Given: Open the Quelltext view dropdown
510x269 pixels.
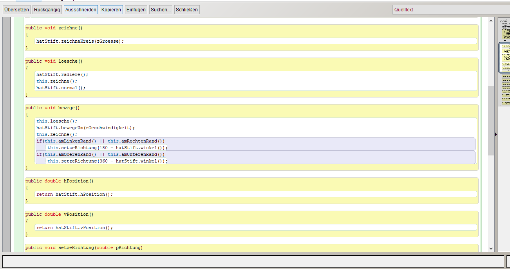Looking at the screenshot, I should [450, 10].
